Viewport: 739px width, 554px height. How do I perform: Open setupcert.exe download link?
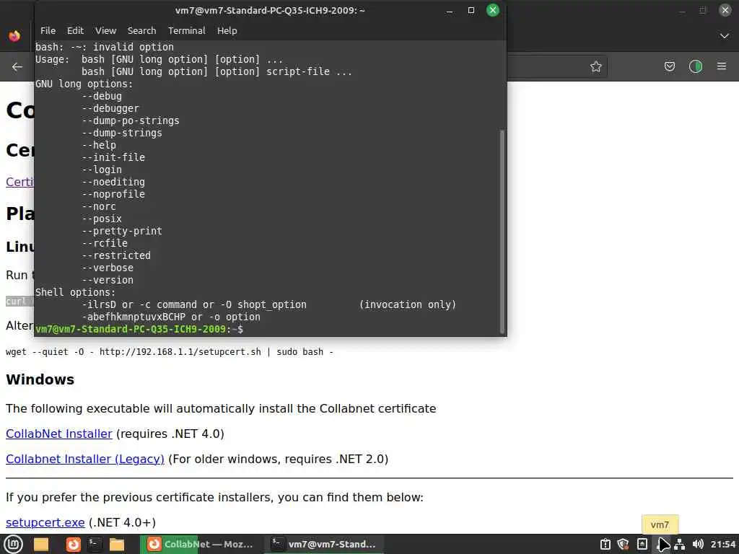45,522
